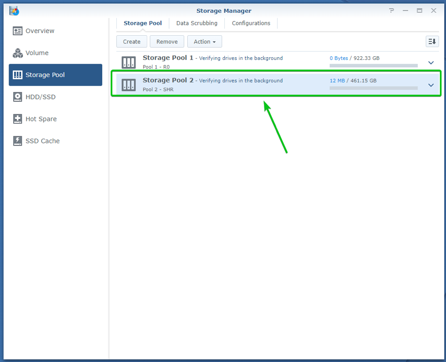Image resolution: width=446 pixels, height=362 pixels.
Task: Expand Storage Pool 2 details chevron
Action: point(431,85)
